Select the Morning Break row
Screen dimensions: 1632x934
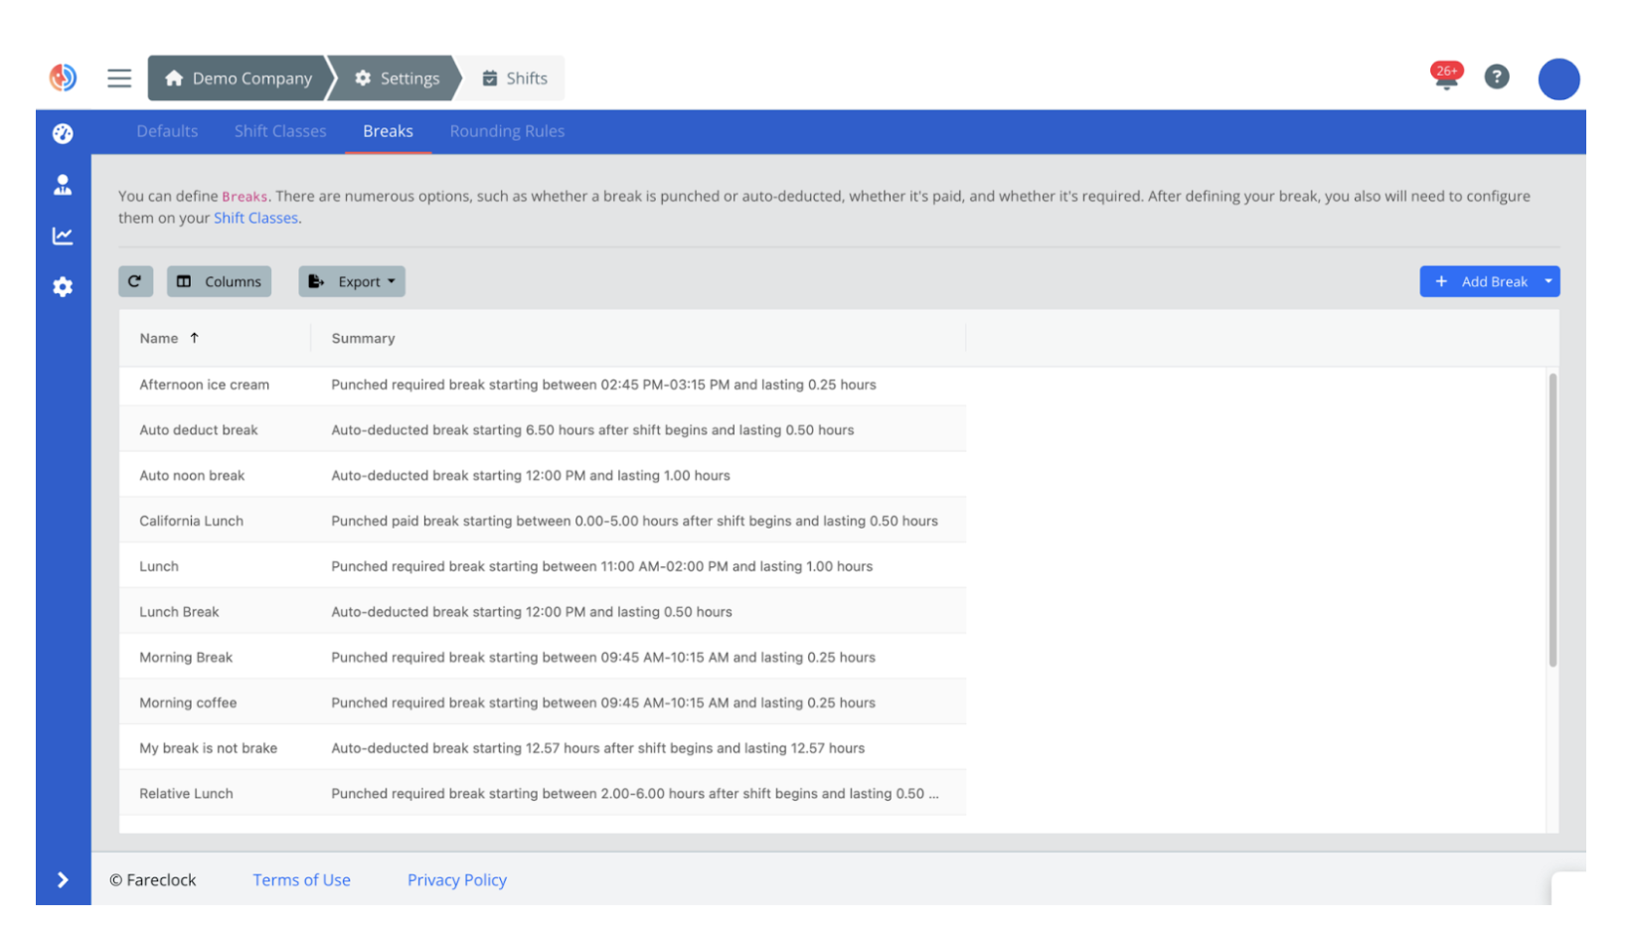(543, 658)
